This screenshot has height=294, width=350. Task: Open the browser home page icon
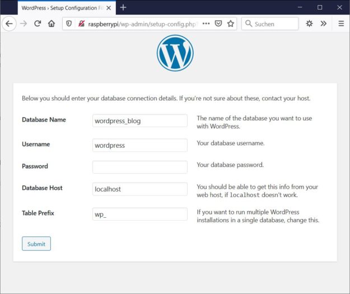click(52, 24)
